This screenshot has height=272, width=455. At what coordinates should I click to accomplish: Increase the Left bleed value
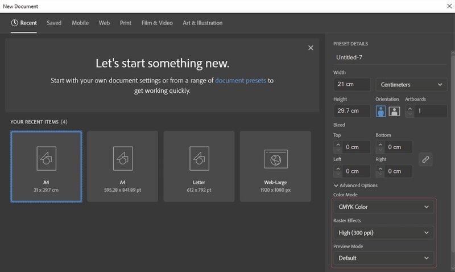point(338,168)
